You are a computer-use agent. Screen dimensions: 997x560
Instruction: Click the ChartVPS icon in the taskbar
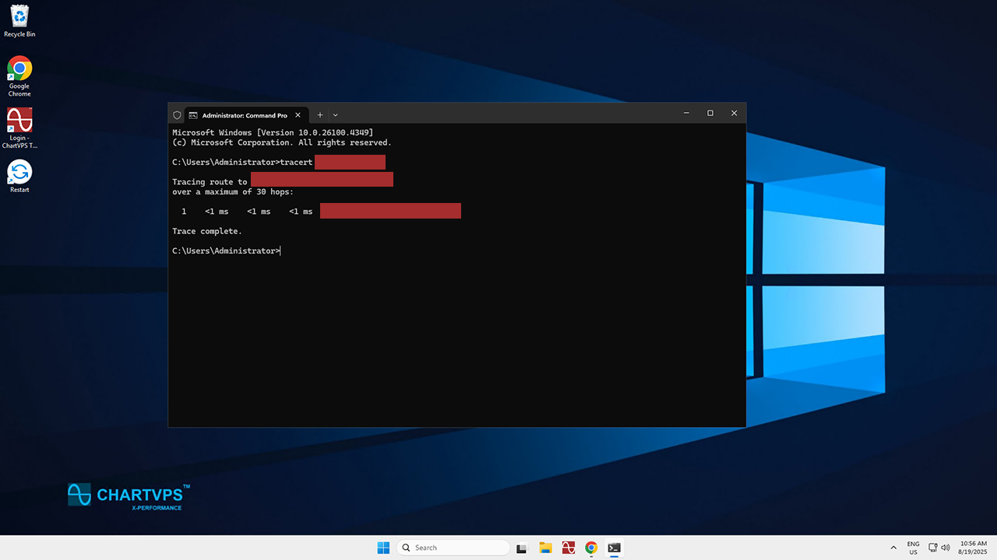(x=569, y=548)
